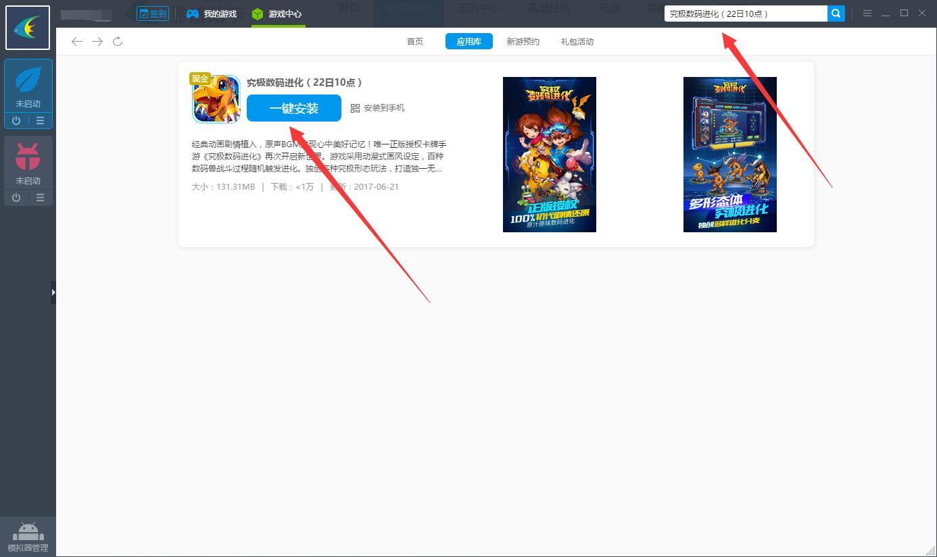Select the blue leaf emulator instance
The width and height of the screenshot is (937, 557).
(28, 86)
